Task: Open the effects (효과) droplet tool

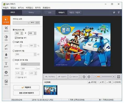Action: pos(6,56)
